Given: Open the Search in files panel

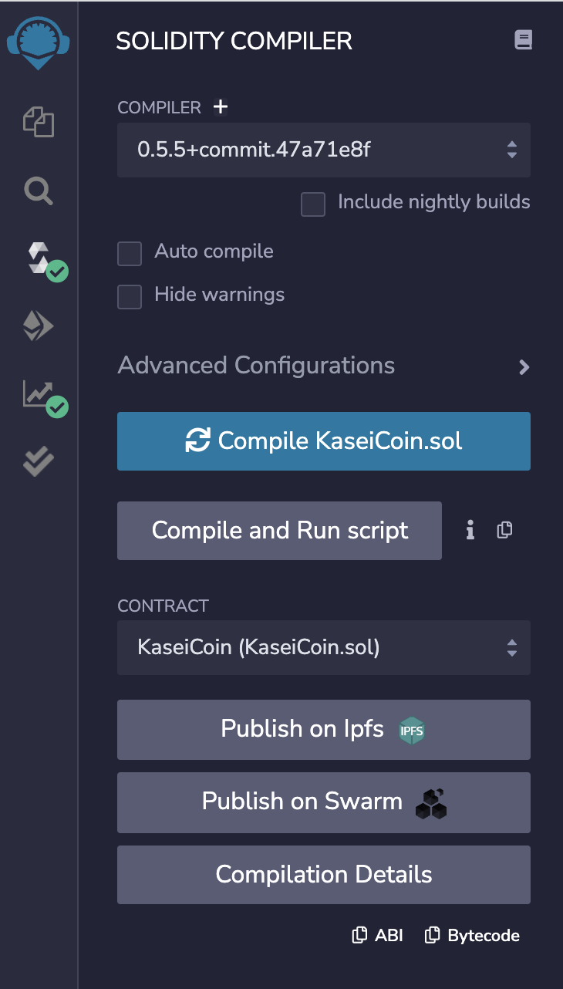Looking at the screenshot, I should click(x=38, y=191).
